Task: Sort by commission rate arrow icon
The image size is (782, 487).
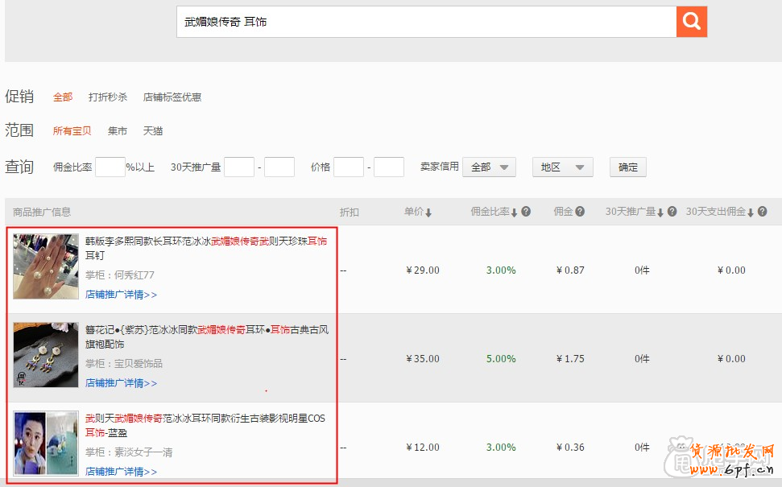Action: point(514,213)
